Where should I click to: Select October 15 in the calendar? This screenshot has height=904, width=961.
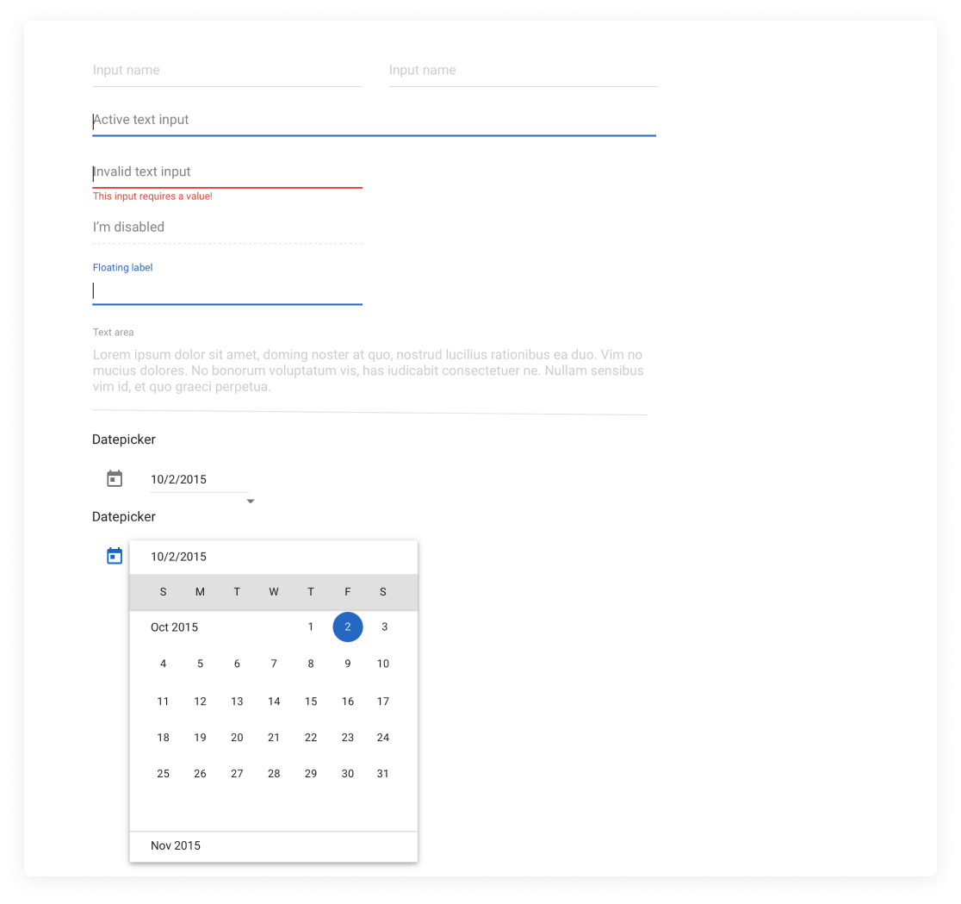pyautogui.click(x=311, y=701)
